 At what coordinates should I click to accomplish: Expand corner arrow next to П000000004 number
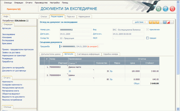67,74
